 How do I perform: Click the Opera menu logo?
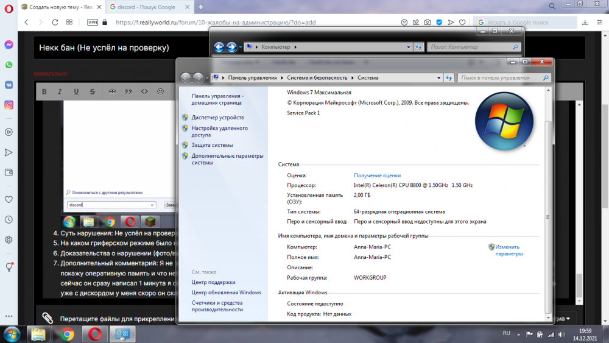(x=9, y=9)
